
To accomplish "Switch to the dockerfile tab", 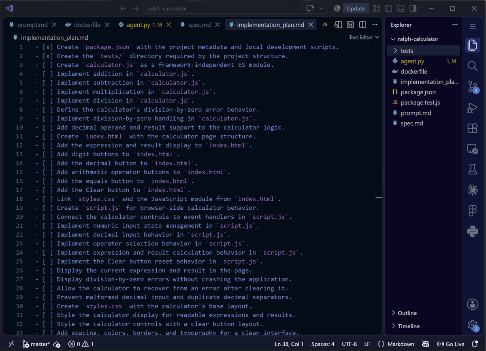I will tap(87, 25).
